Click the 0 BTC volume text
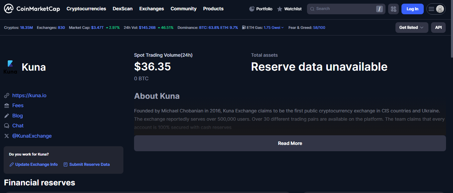 (141, 79)
